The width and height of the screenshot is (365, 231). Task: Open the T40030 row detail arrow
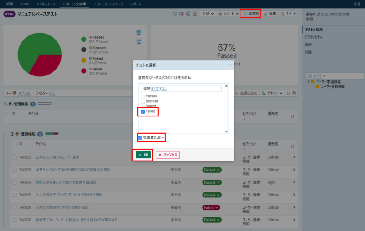pyautogui.click(x=294, y=220)
